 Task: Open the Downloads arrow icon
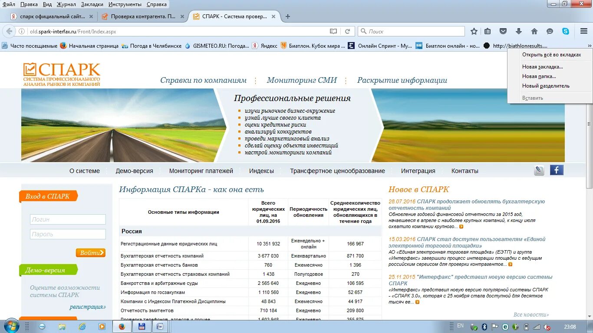[519, 31]
